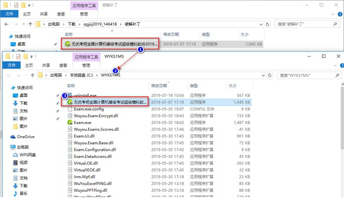The image size is (344, 205).
Task: Open the 查看 ribbon tab in the WYKS1MS window
Action: [x=63, y=65]
